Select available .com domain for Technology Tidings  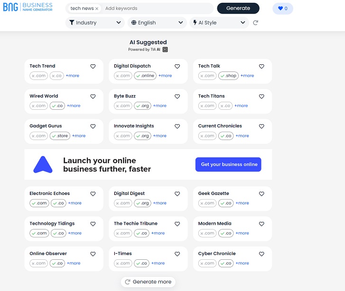pos(39,233)
